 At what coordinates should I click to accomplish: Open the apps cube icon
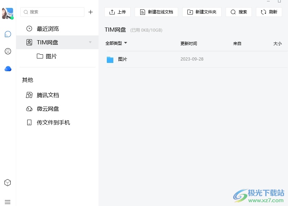pyautogui.click(x=8, y=183)
